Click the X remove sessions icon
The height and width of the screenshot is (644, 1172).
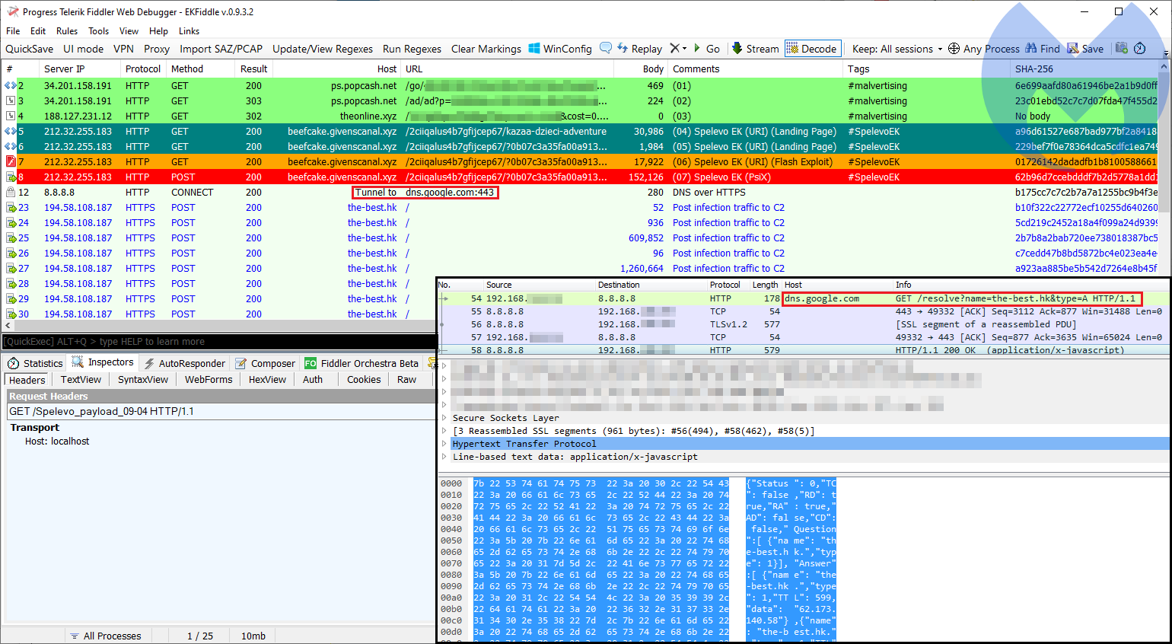676,48
